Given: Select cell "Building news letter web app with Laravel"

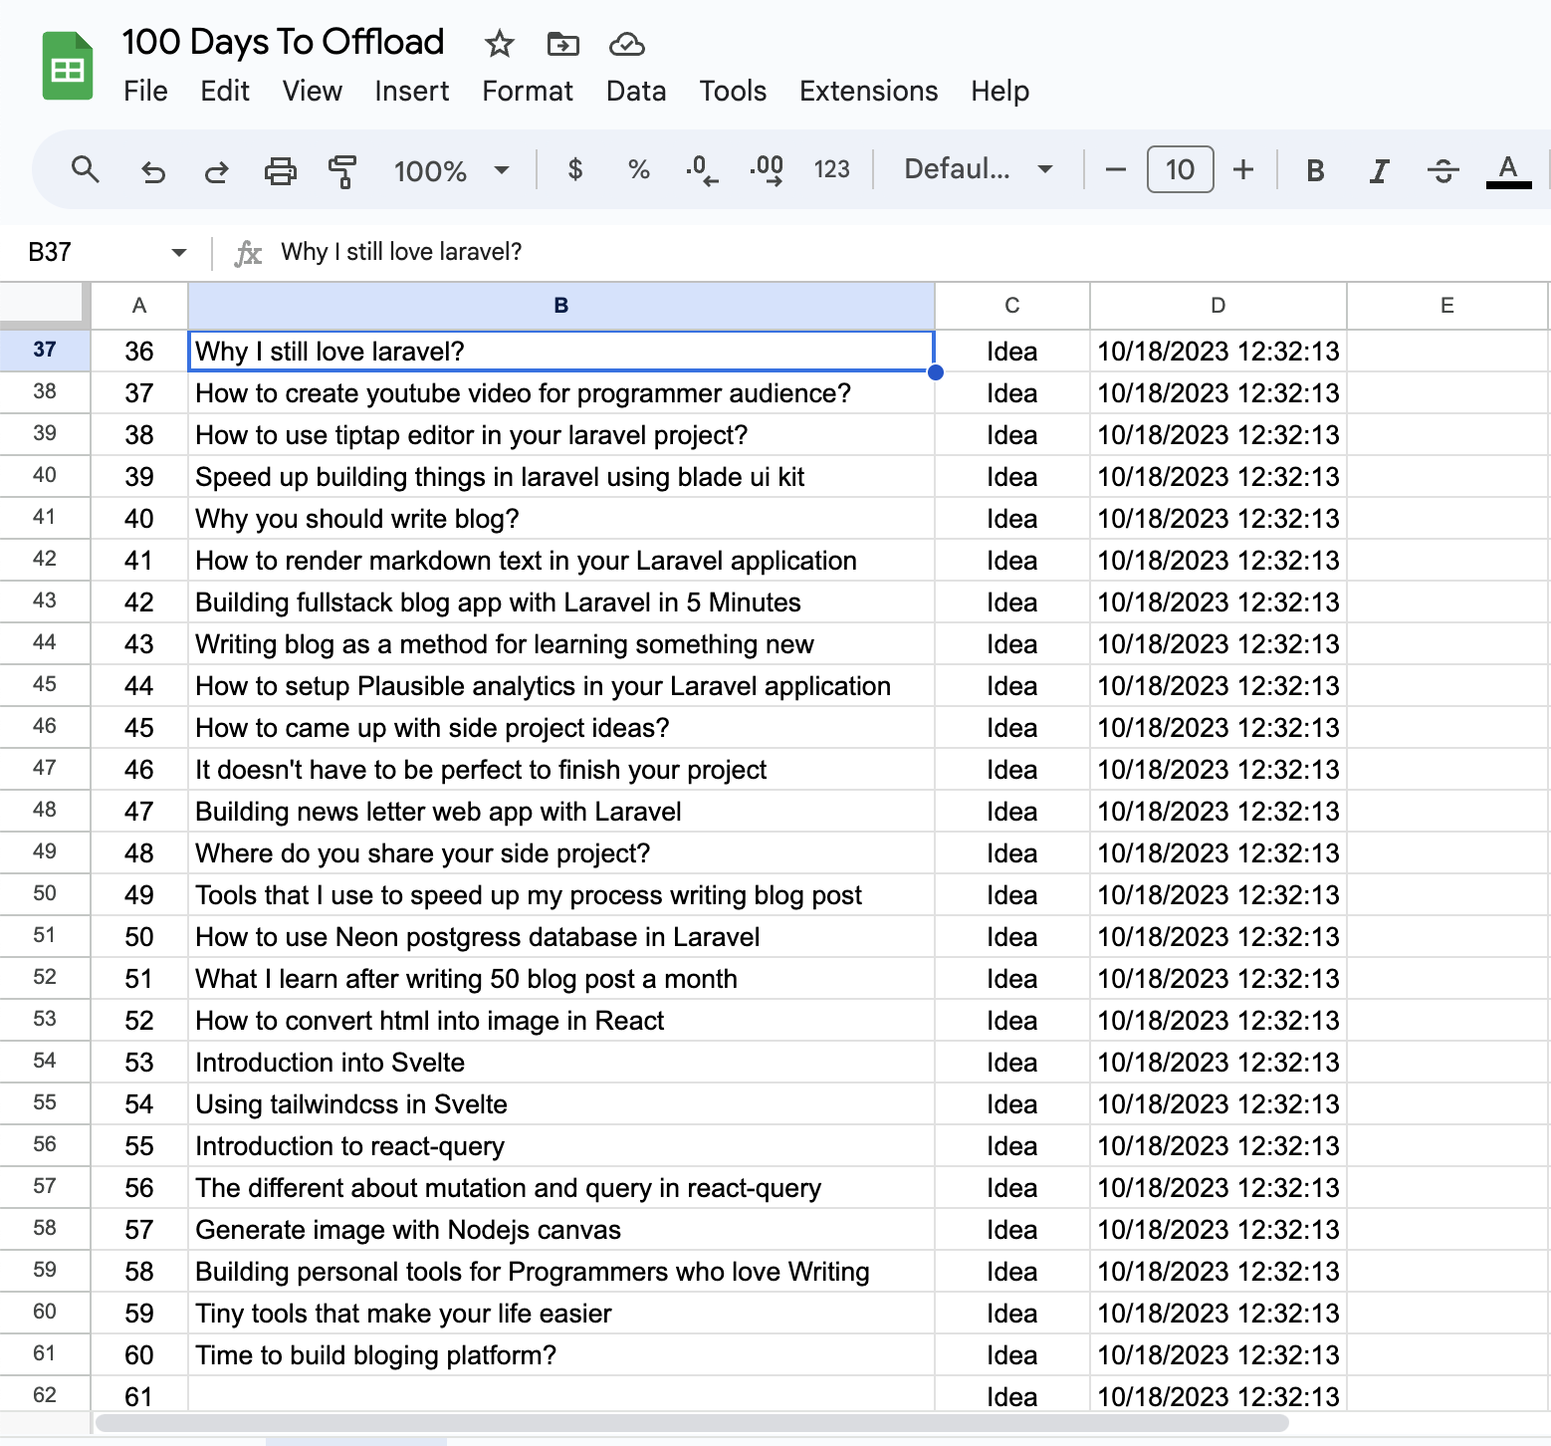Looking at the screenshot, I should [x=561, y=812].
